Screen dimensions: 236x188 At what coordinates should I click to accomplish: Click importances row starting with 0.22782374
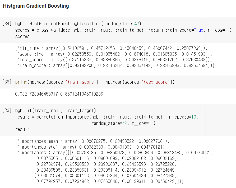point(105,164)
